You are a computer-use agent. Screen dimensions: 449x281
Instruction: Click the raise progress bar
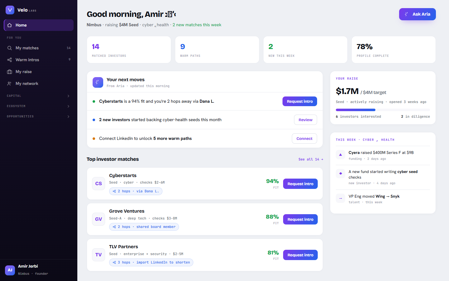pos(383,110)
